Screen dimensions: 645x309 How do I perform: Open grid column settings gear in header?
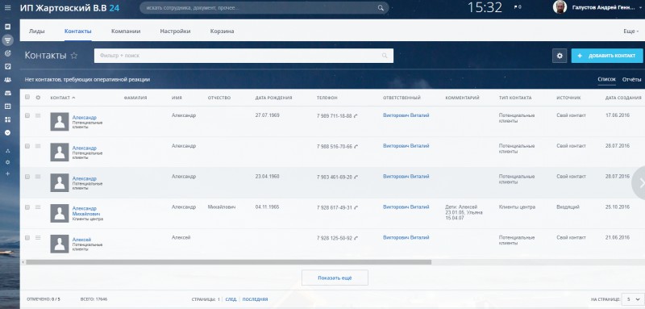click(38, 98)
